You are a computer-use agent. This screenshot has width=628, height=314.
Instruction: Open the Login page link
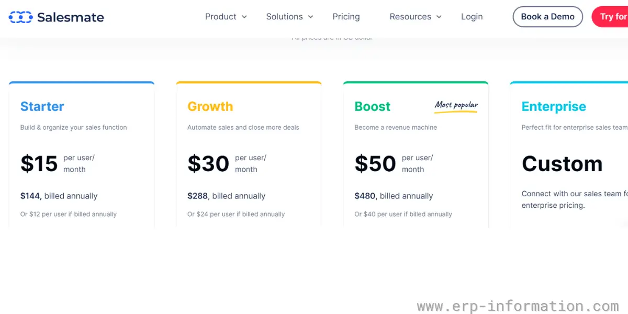pyautogui.click(x=472, y=17)
